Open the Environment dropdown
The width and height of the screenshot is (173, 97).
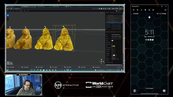pos(116,27)
